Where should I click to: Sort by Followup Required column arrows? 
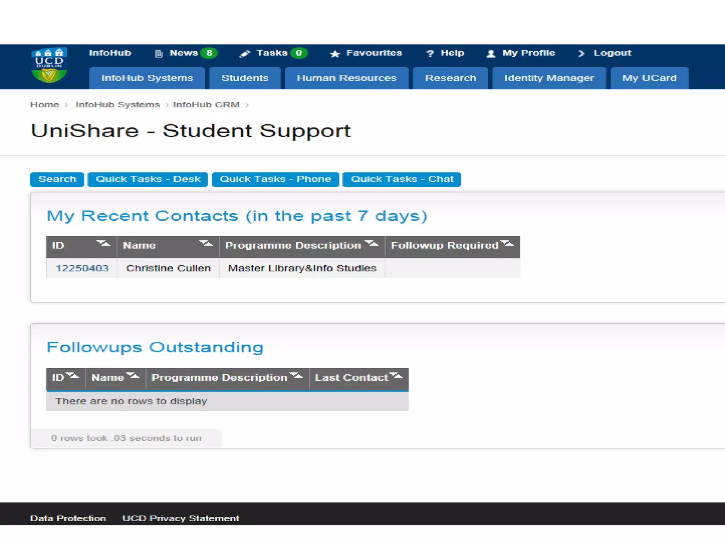[x=507, y=244]
